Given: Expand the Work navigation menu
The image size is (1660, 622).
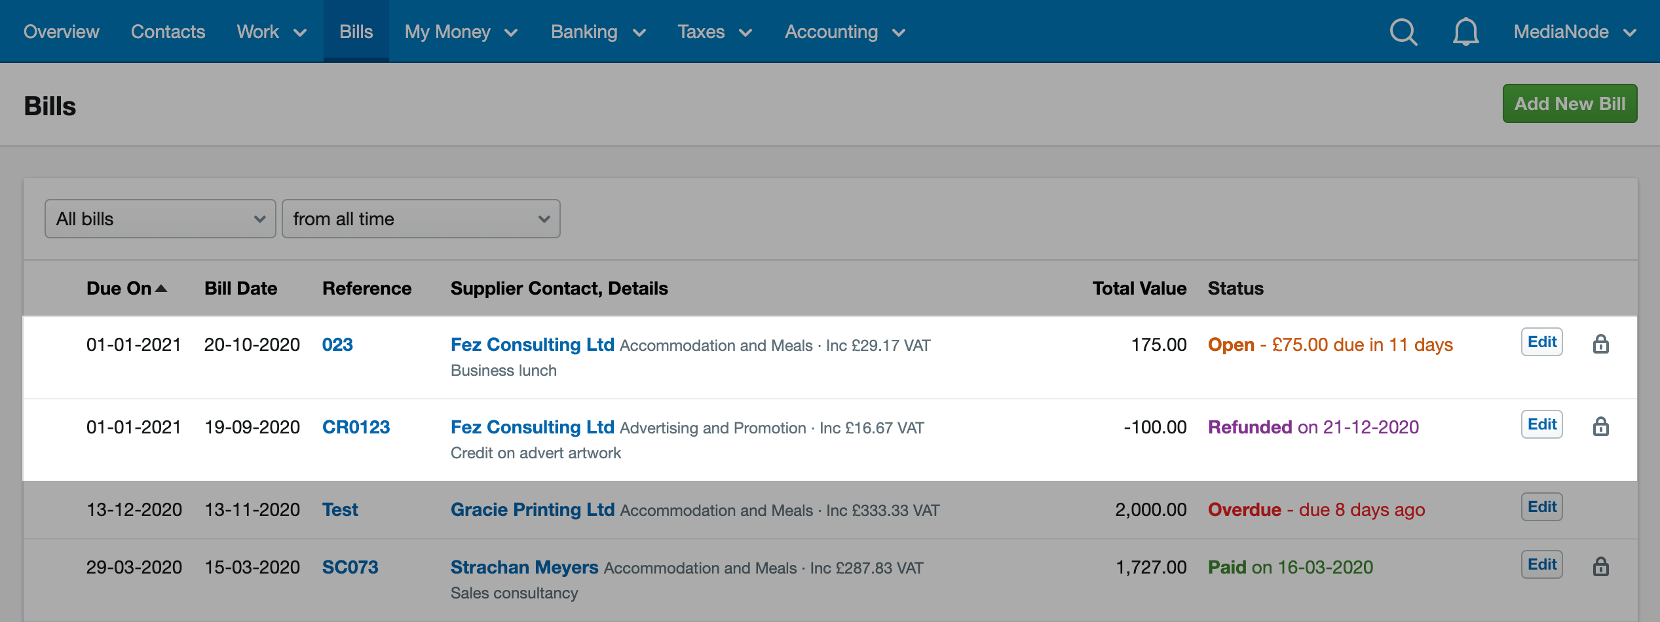Looking at the screenshot, I should [x=271, y=31].
